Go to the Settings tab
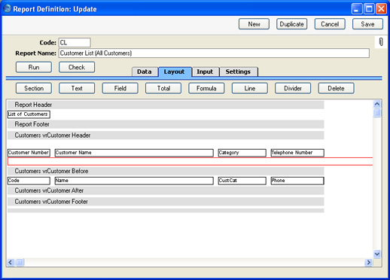Image resolution: width=390 pixels, height=280 pixels. point(238,72)
